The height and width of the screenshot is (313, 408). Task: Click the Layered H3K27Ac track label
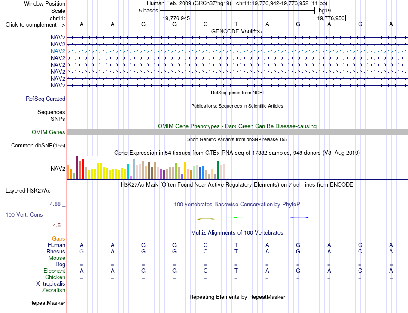tap(28, 191)
